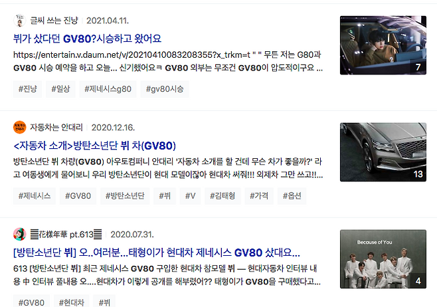Click the snippet containing entertain.v.daum.net URL

[168, 61]
